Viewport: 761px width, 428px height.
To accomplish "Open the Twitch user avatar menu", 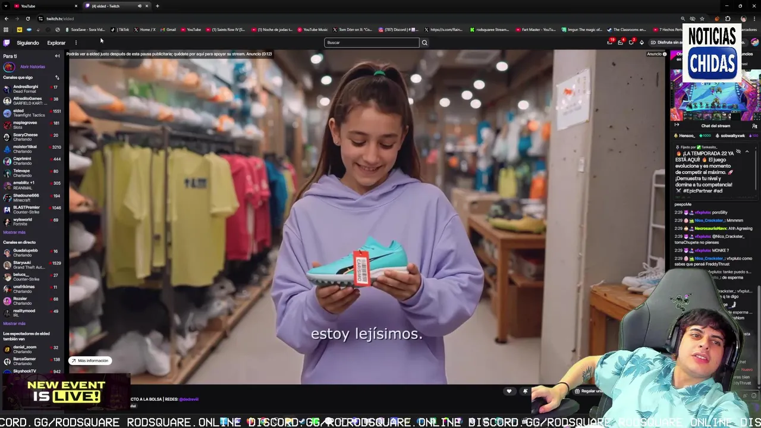I will pyautogui.click(x=754, y=42).
